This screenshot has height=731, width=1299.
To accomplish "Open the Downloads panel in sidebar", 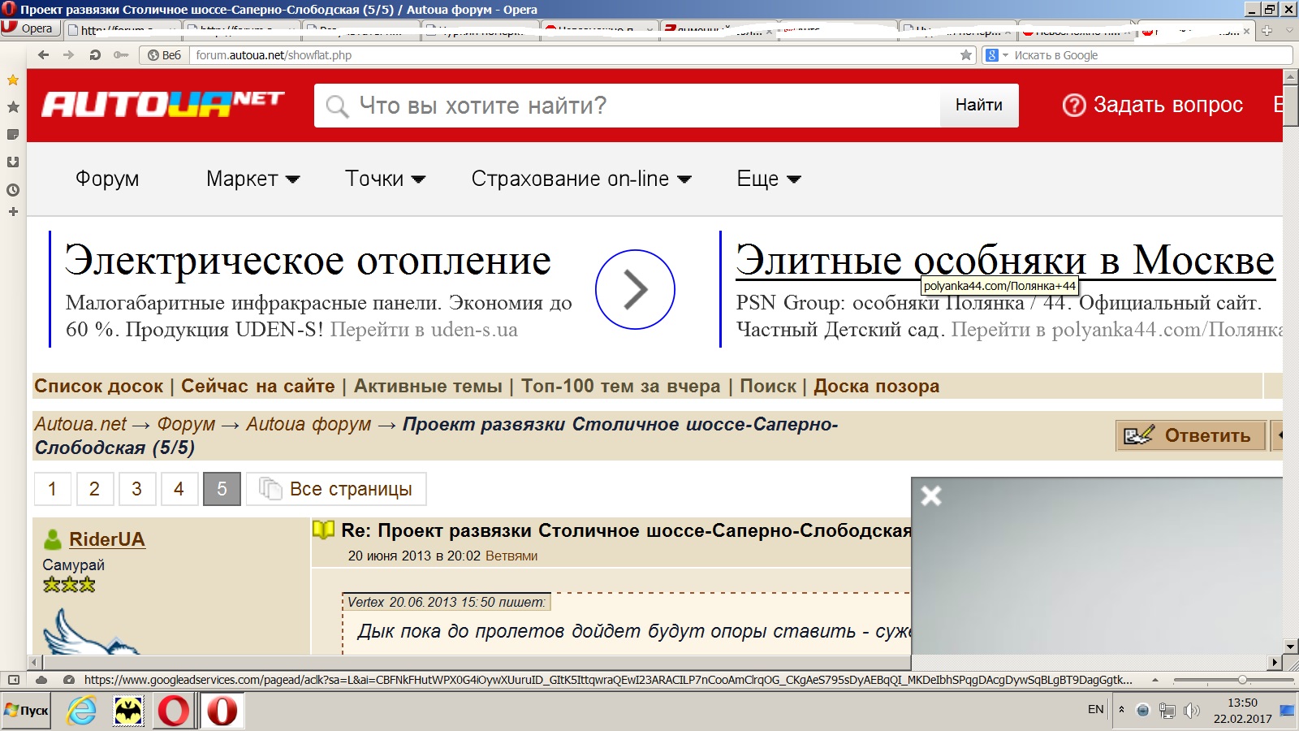I will [13, 162].
